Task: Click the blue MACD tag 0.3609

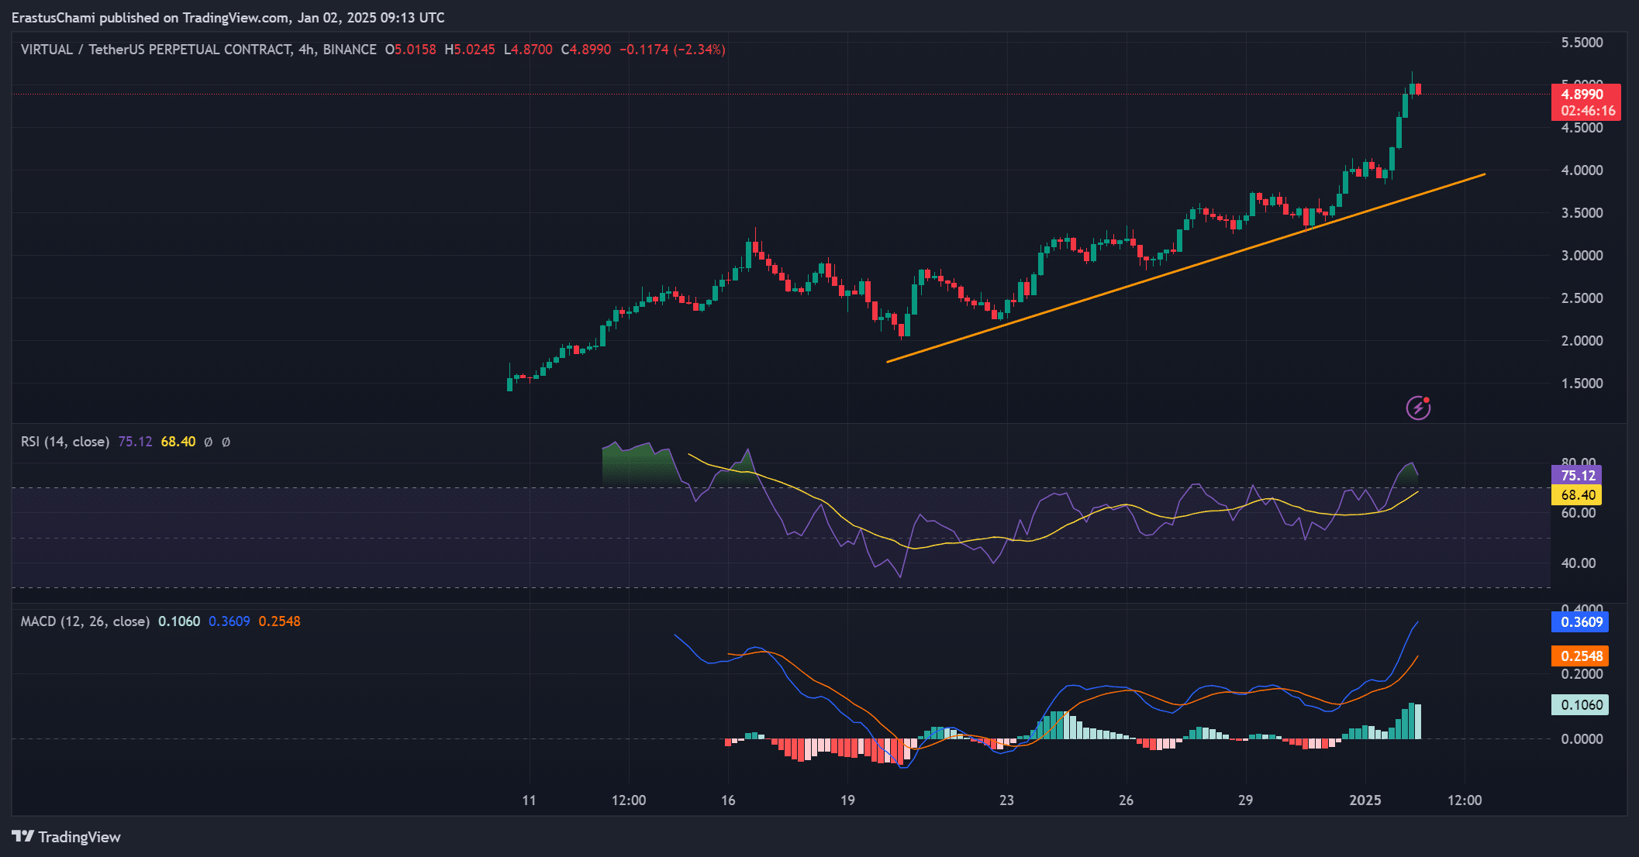Action: (1580, 622)
